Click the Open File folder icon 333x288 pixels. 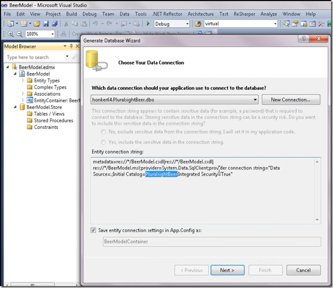point(37,23)
